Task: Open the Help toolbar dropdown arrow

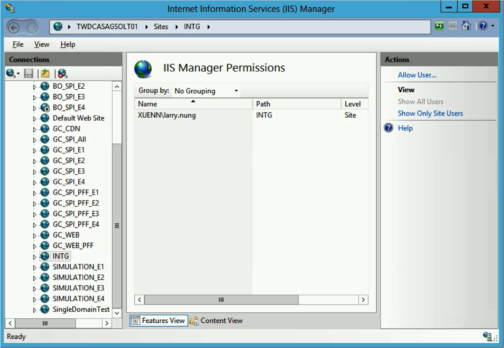Action: tap(493, 26)
